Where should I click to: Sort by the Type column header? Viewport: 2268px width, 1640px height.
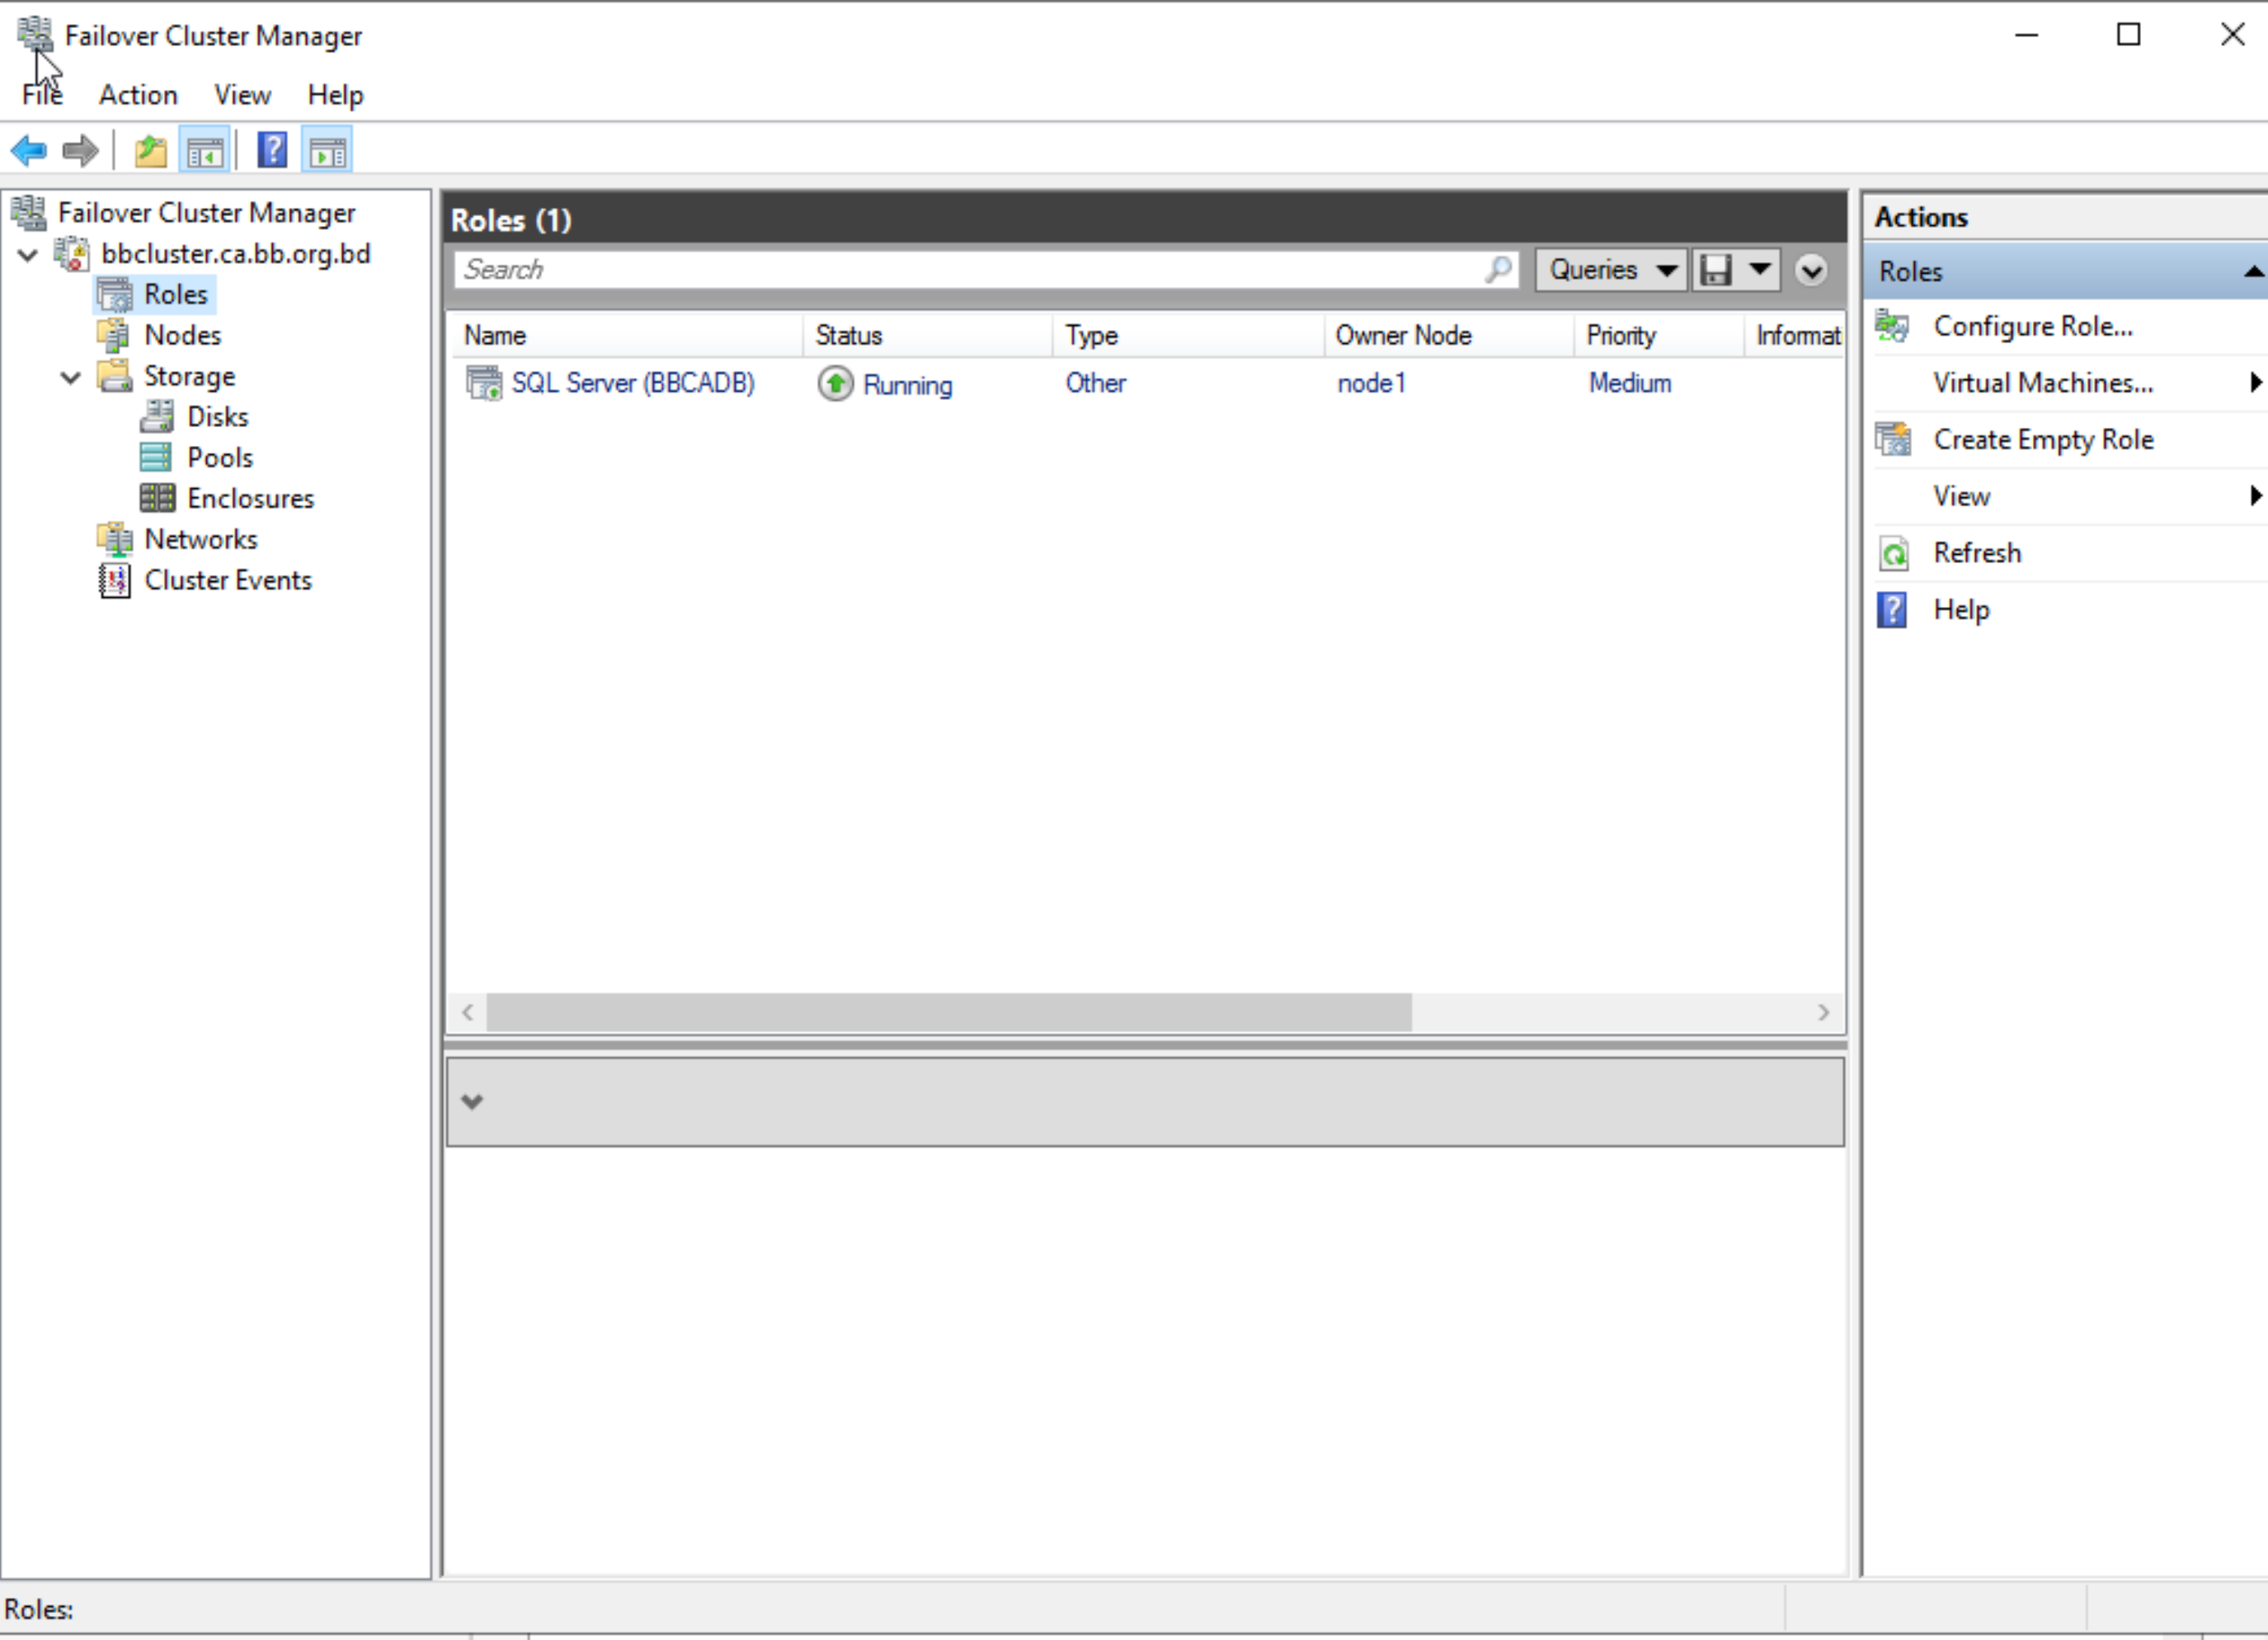click(1188, 335)
